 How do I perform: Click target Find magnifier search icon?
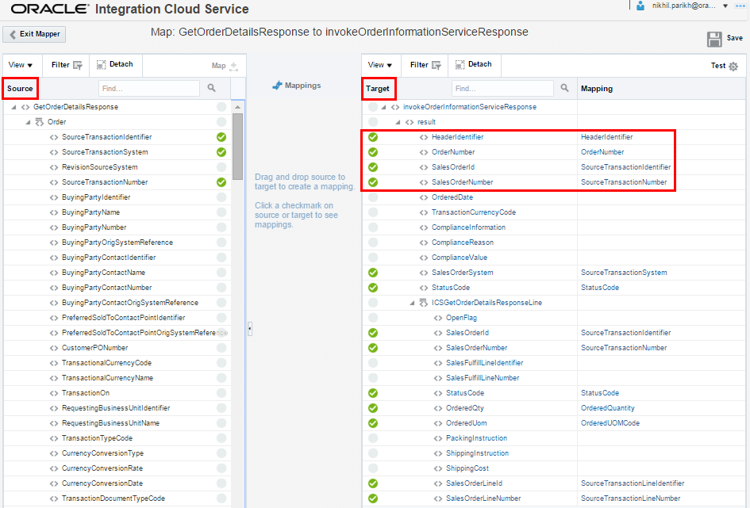[564, 89]
